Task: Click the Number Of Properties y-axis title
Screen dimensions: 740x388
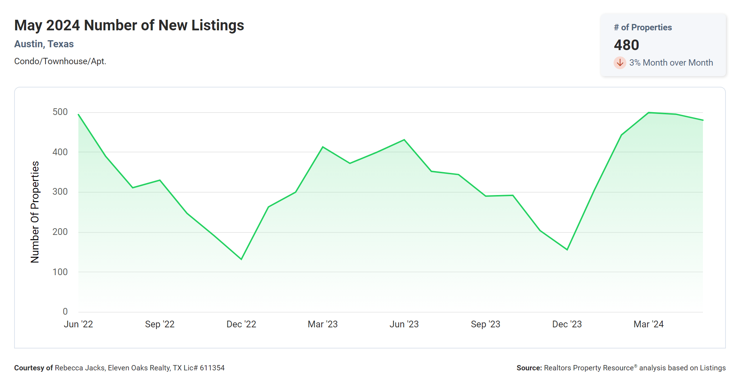Action: [x=35, y=212]
